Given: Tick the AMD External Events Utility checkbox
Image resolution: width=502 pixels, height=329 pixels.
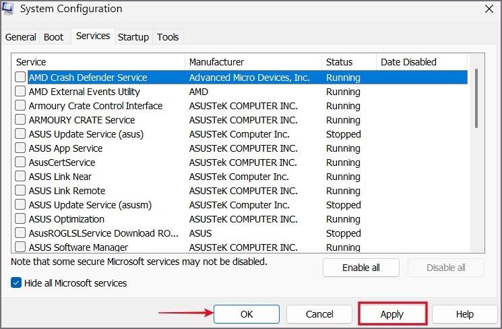Looking at the screenshot, I should point(20,91).
